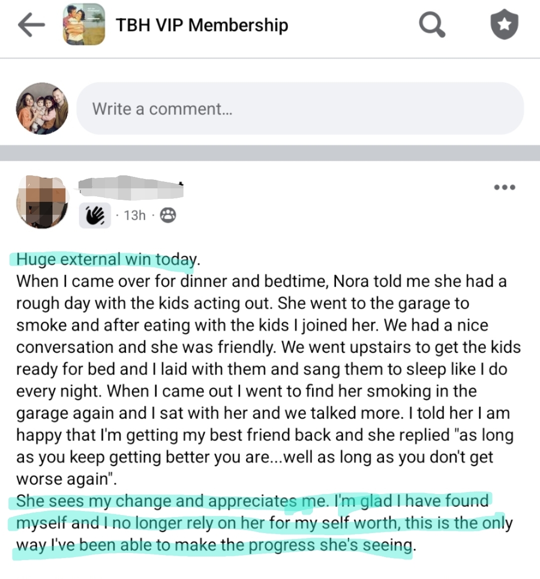Open the post author's blurred avatar
Screen dimensions: 540x579
pyautogui.click(x=42, y=201)
